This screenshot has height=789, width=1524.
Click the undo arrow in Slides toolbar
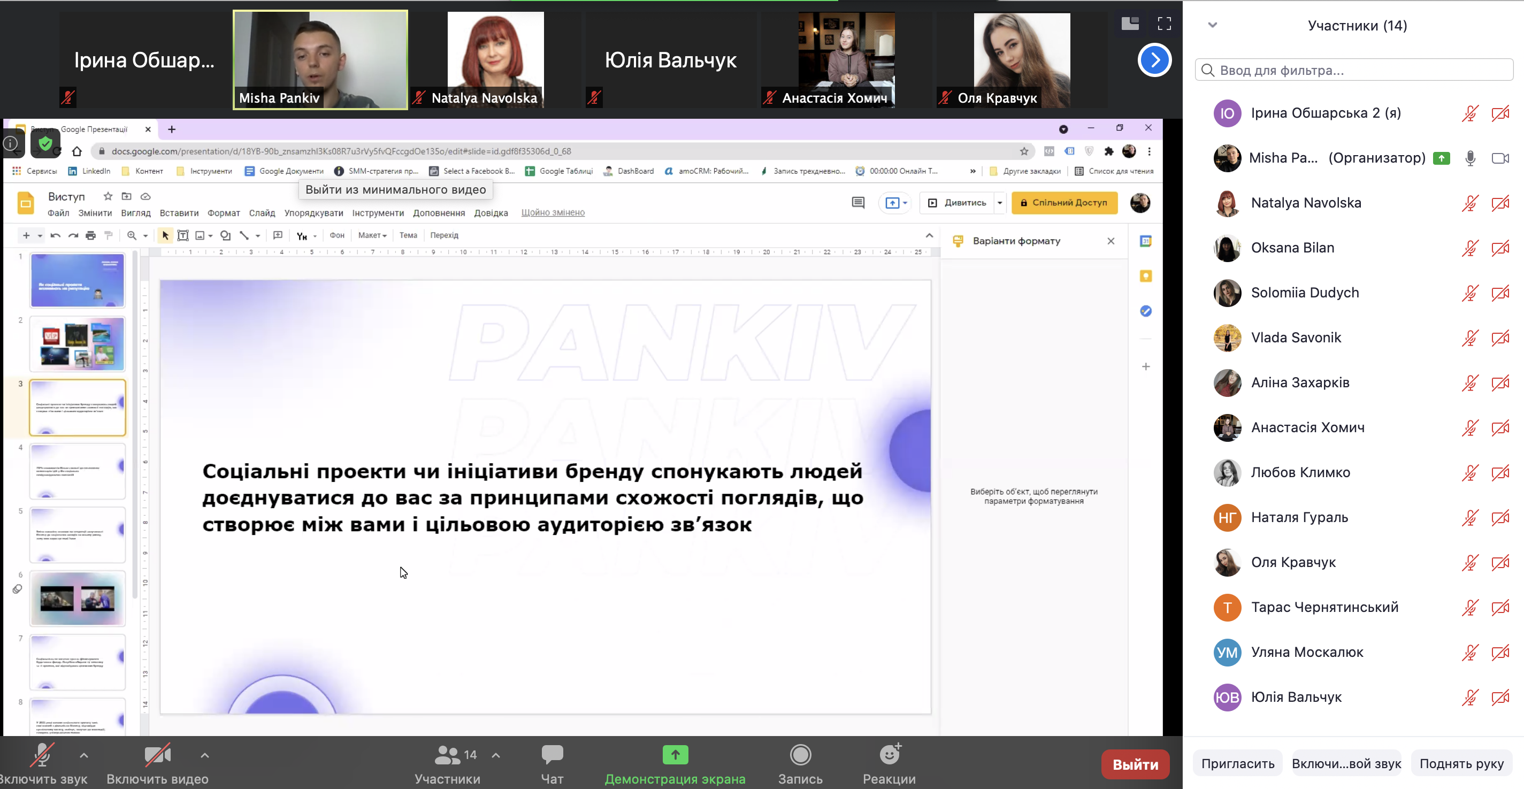point(56,235)
